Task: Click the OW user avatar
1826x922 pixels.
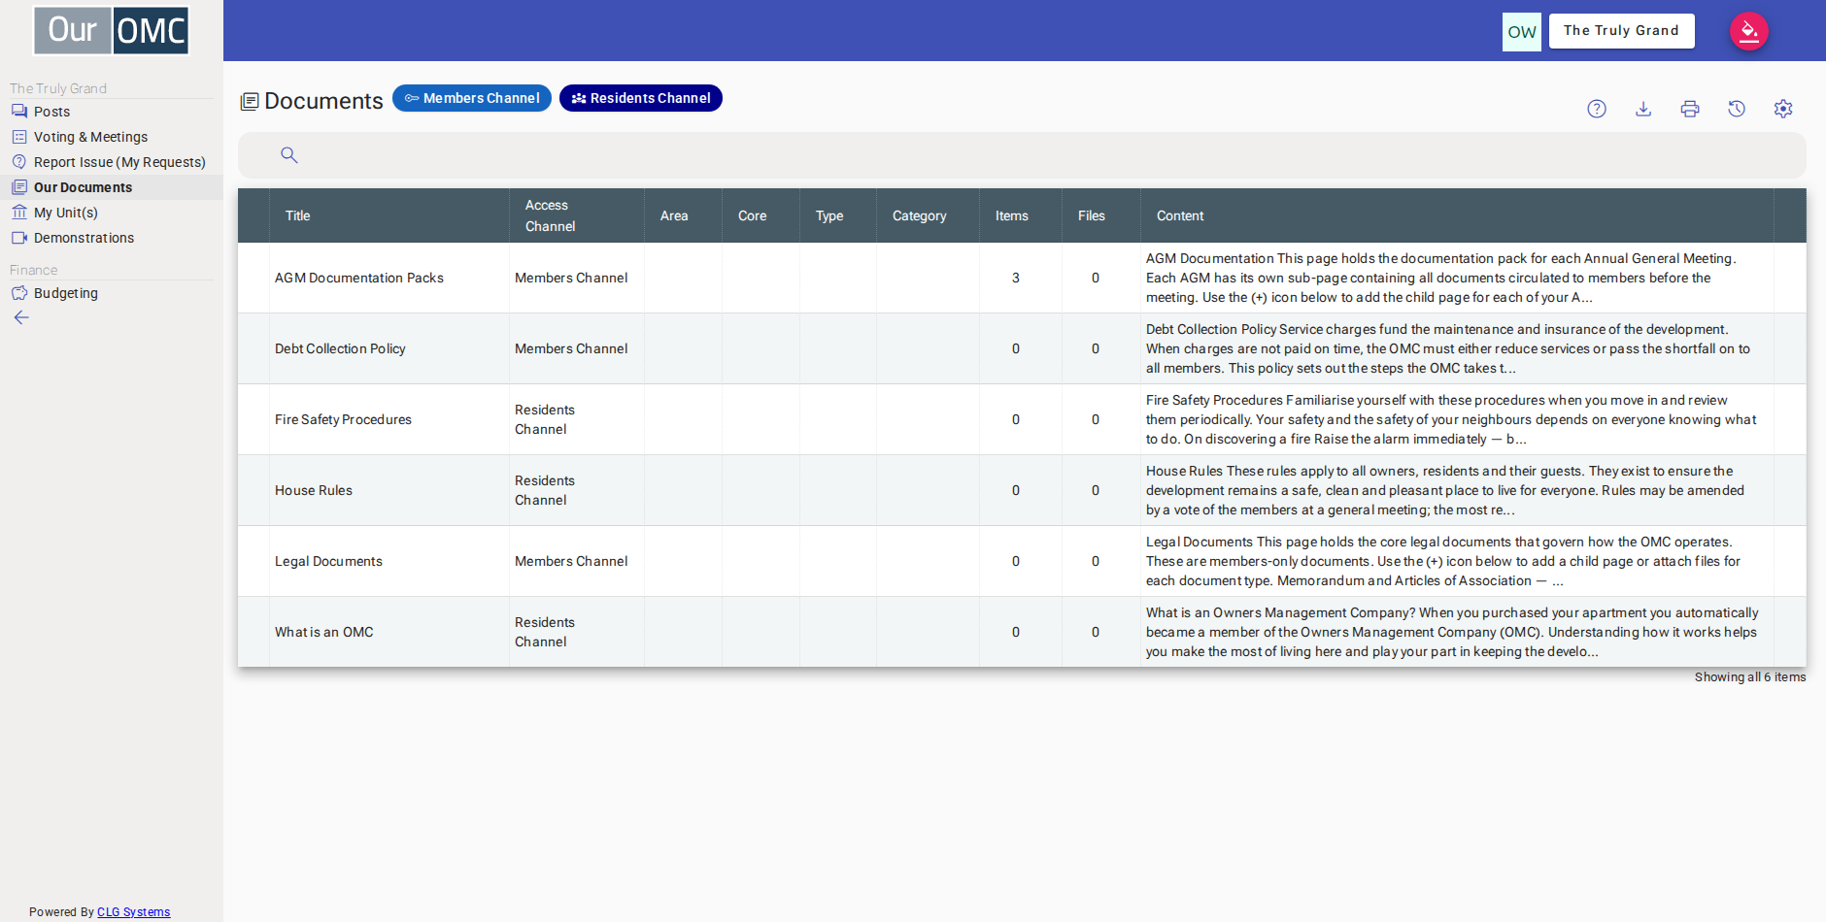Action: pos(1522,32)
